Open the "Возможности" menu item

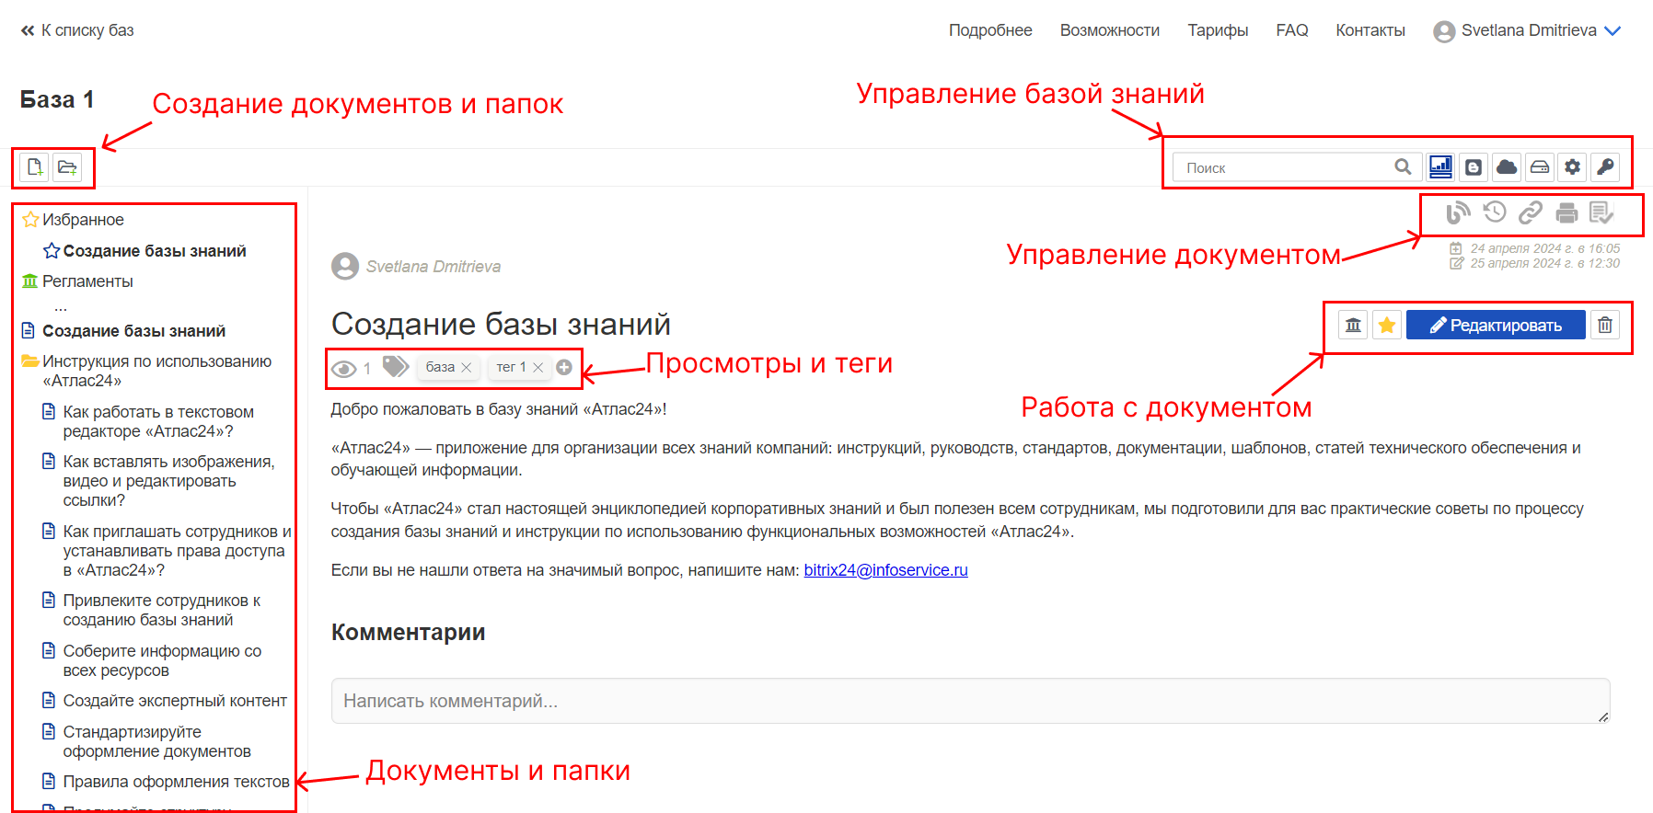[x=1110, y=30]
